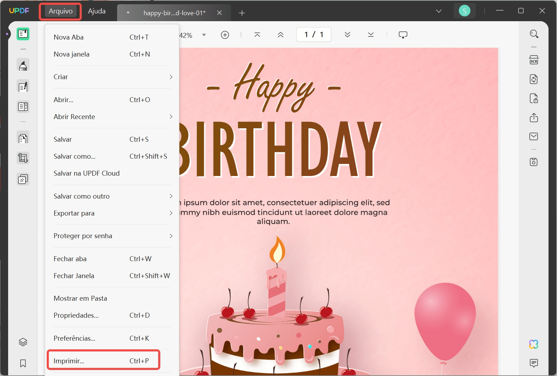Go to the next page
Screen dimensions: 557x376
(x=348, y=35)
